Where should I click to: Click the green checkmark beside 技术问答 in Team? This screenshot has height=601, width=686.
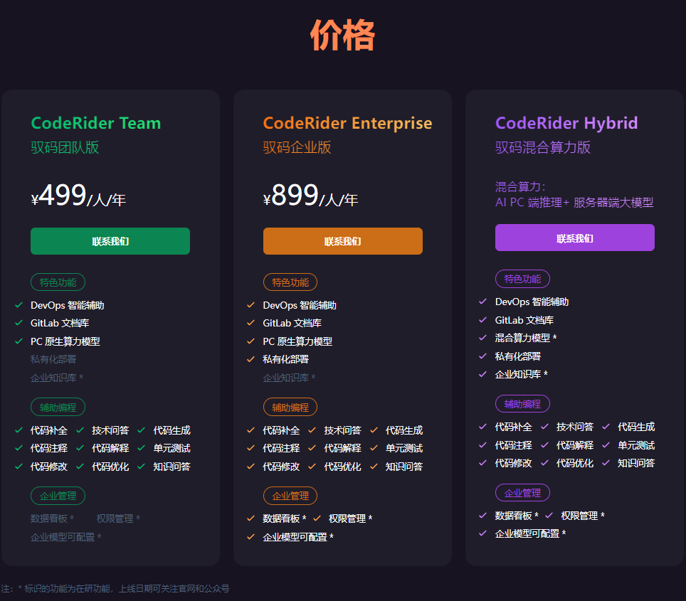coord(80,430)
